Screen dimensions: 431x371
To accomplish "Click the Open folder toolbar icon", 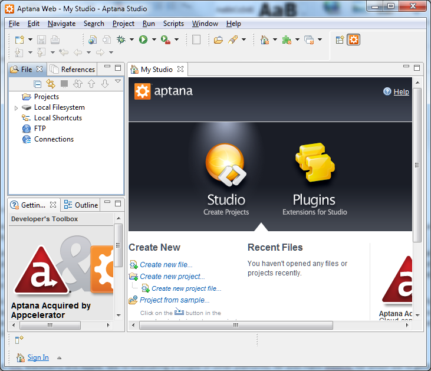I will 218,40.
